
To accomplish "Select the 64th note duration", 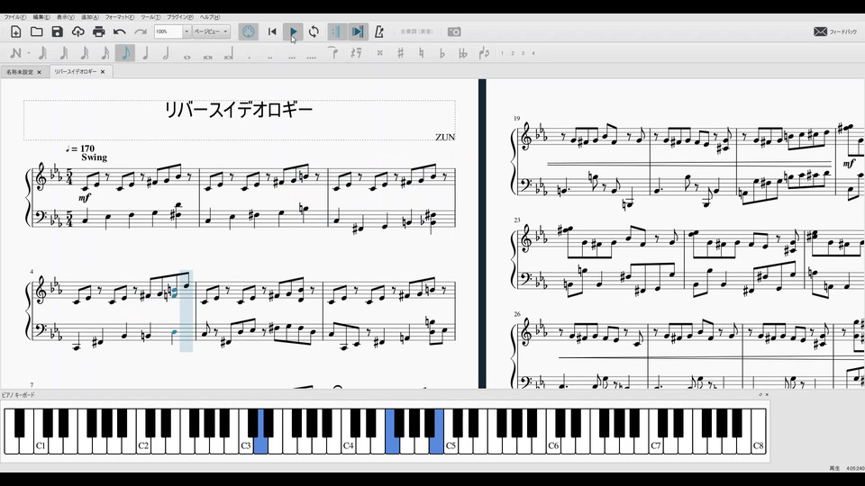I will [63, 53].
